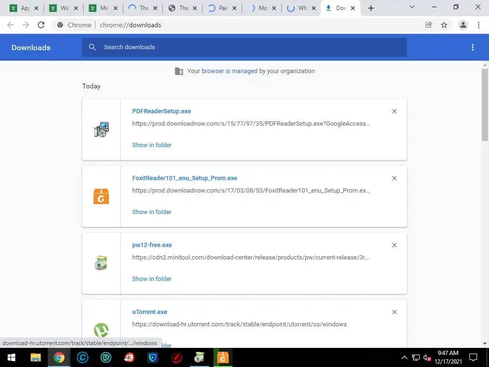The width and height of the screenshot is (489, 367).
Task: Click the FoxitReader installer file icon
Action: pos(101,196)
